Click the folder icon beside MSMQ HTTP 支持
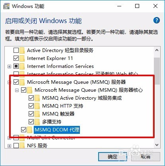165x166 pixels. tap(37, 106)
